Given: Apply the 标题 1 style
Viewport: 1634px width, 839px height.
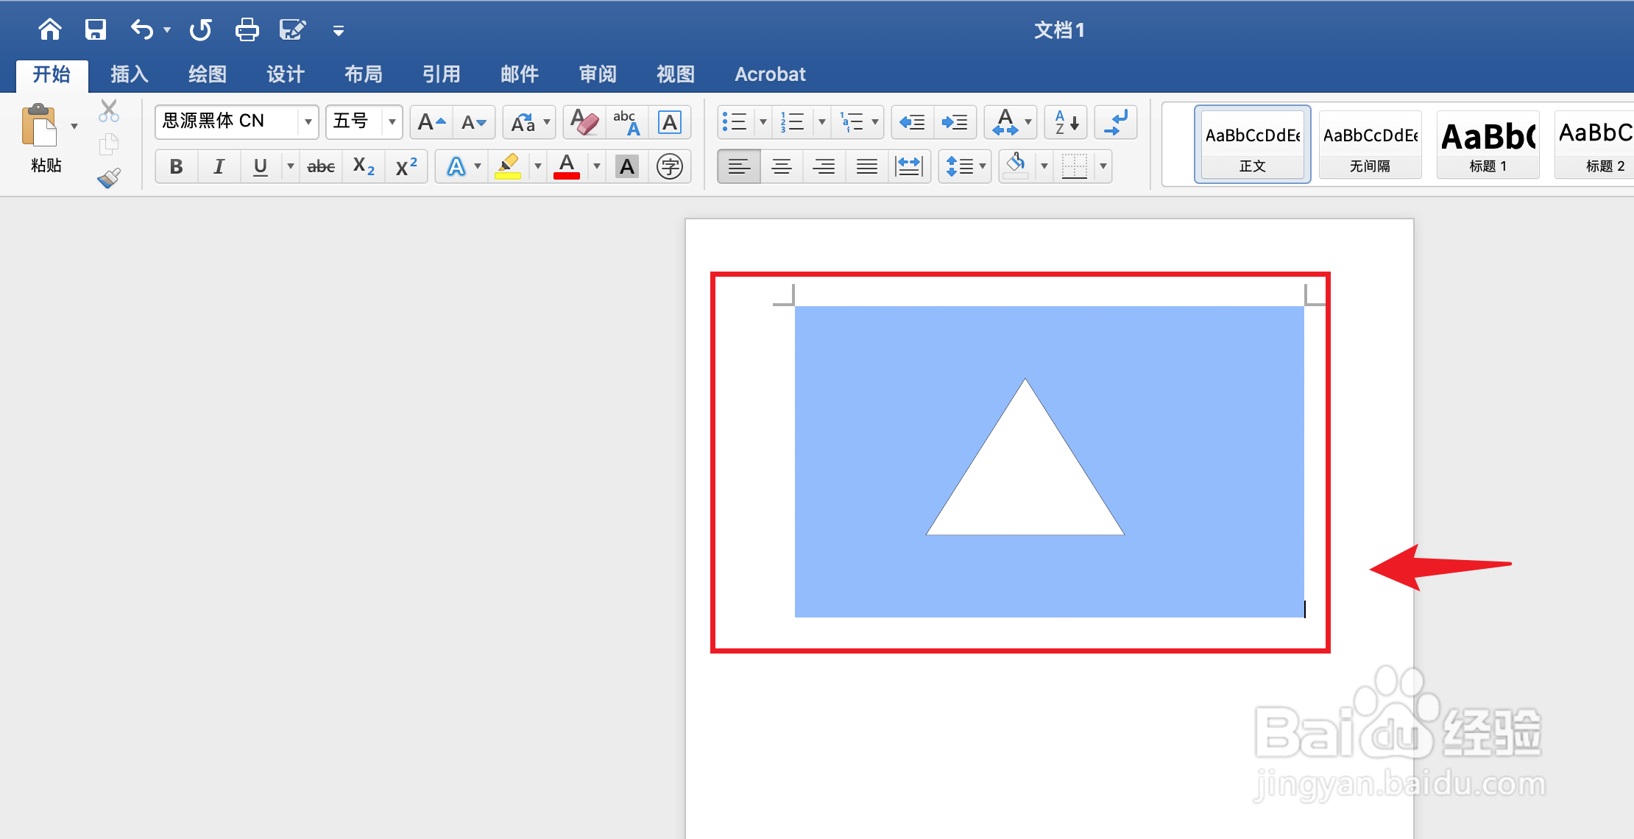Looking at the screenshot, I should [x=1488, y=144].
